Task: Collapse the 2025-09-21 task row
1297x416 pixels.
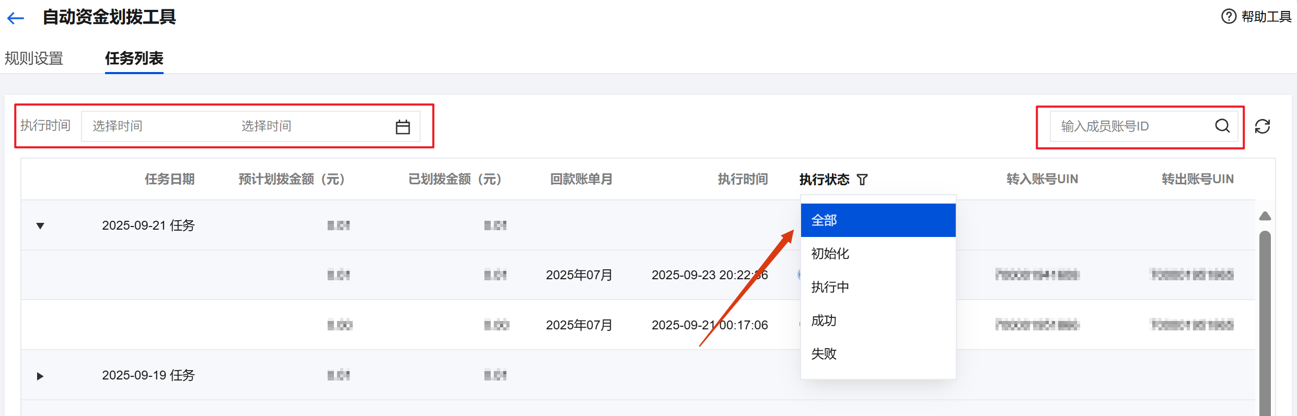Action: pos(40,226)
